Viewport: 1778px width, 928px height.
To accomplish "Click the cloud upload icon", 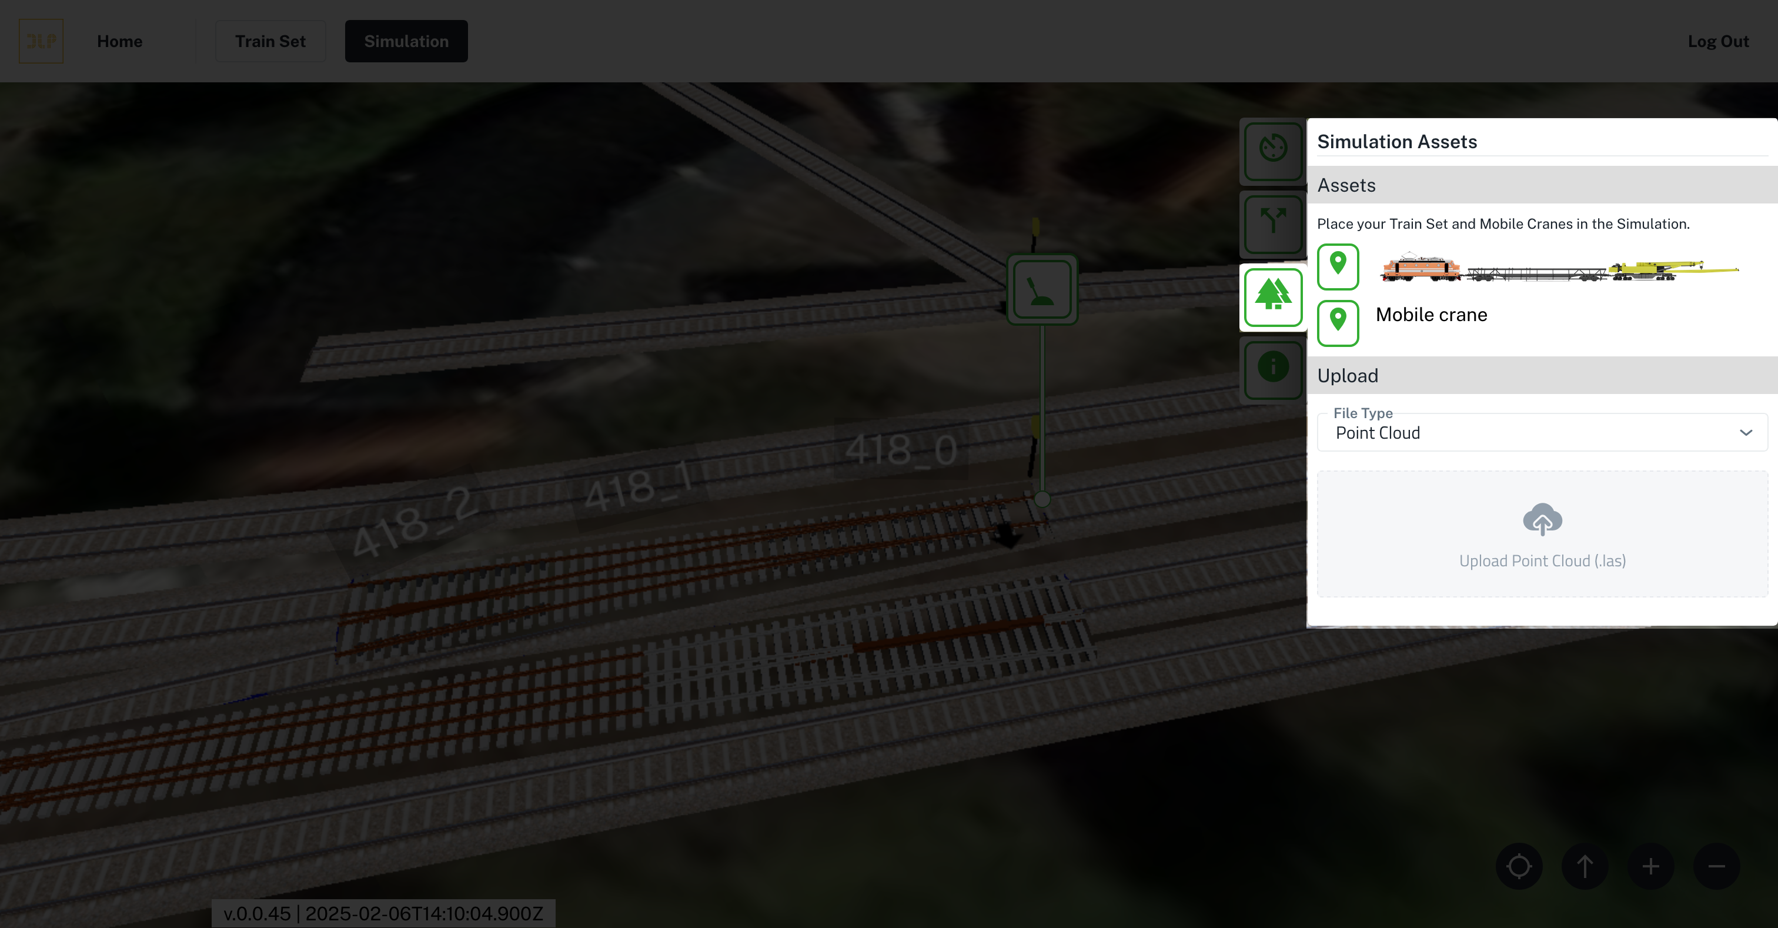I will [x=1542, y=519].
